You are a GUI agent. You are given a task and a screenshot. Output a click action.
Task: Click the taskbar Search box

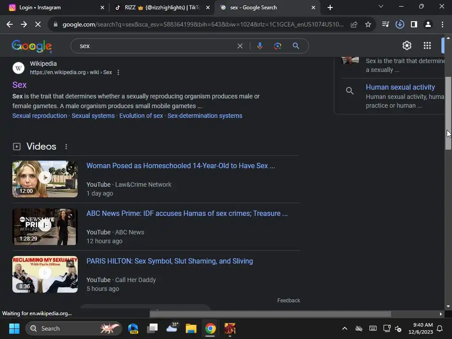coord(74,328)
